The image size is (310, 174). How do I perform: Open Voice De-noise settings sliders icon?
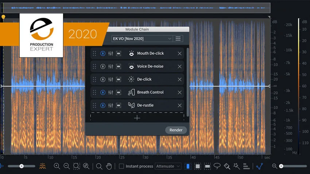(x=111, y=66)
